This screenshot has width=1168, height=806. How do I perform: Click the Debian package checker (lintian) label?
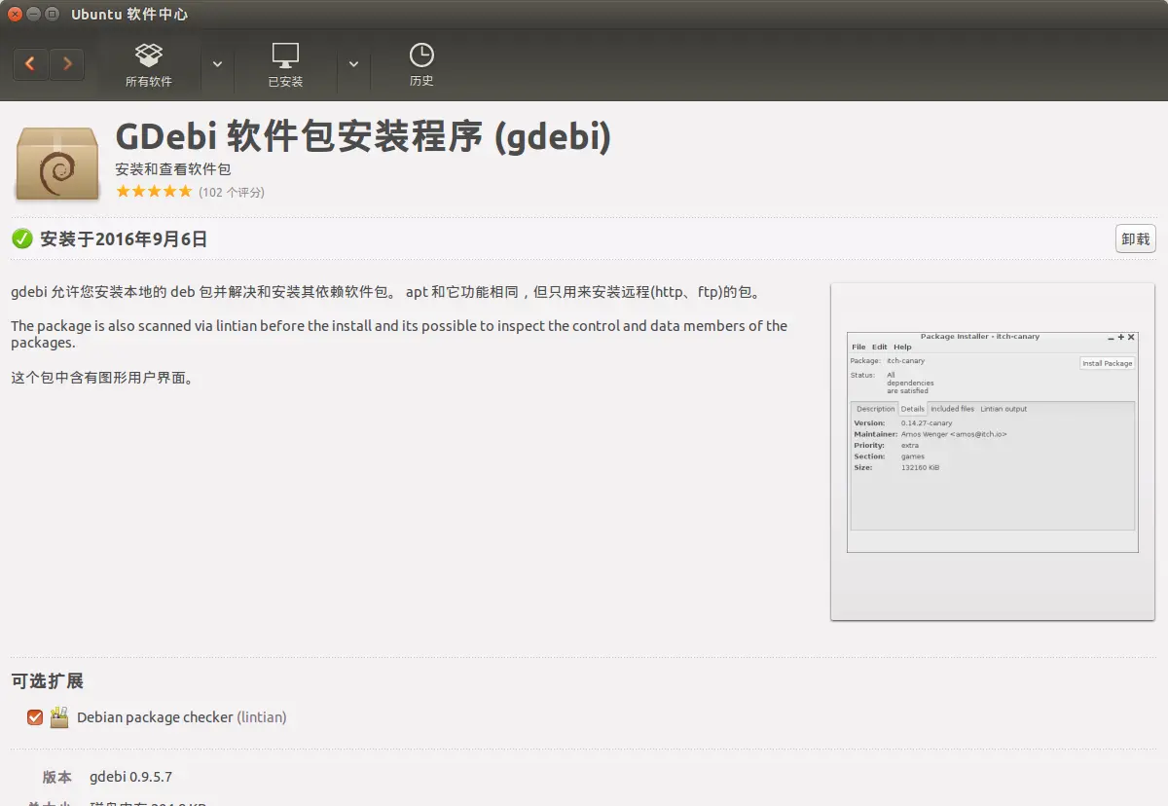point(181,717)
